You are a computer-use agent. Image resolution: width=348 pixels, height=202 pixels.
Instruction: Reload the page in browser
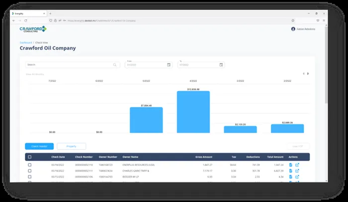[26, 21]
